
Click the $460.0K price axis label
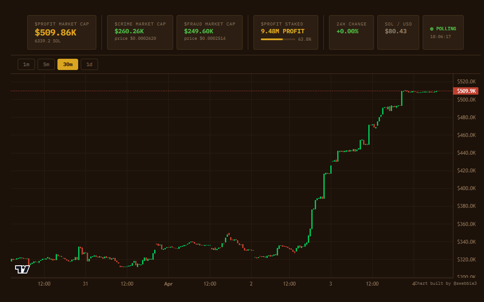[x=466, y=135]
